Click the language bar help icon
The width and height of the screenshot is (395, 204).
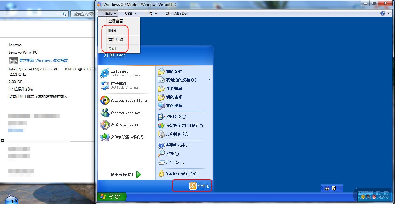pos(333,188)
